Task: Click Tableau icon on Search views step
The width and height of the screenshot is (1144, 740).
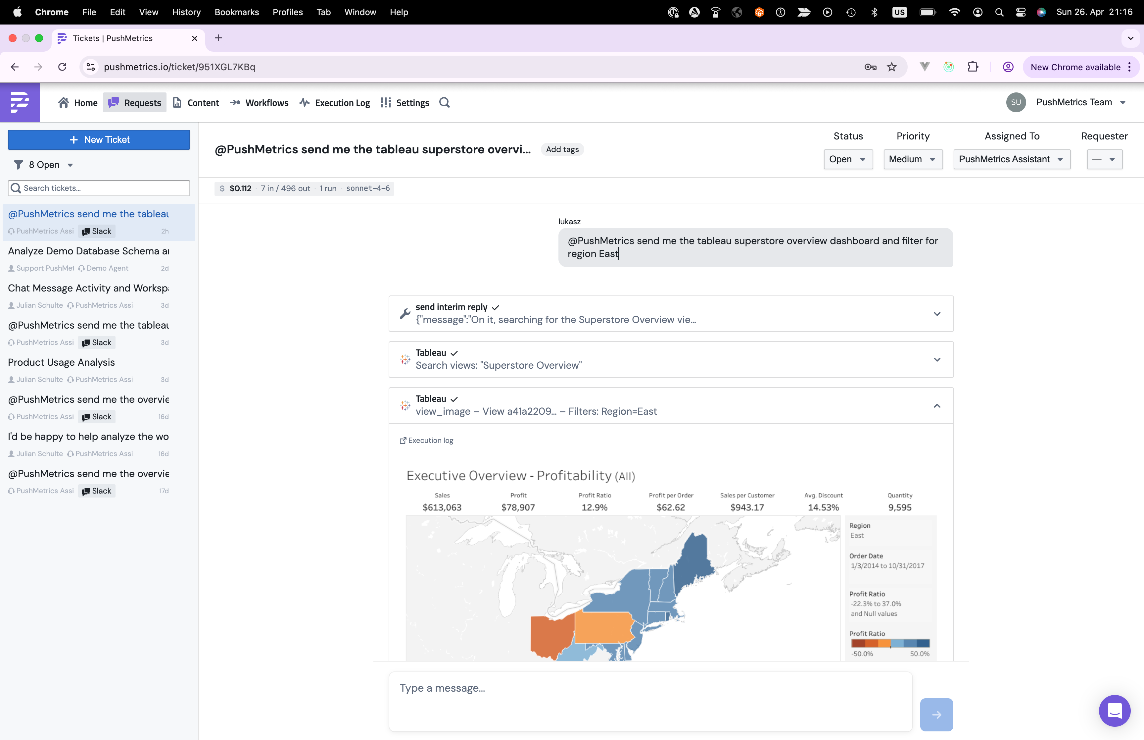Action: click(x=405, y=359)
